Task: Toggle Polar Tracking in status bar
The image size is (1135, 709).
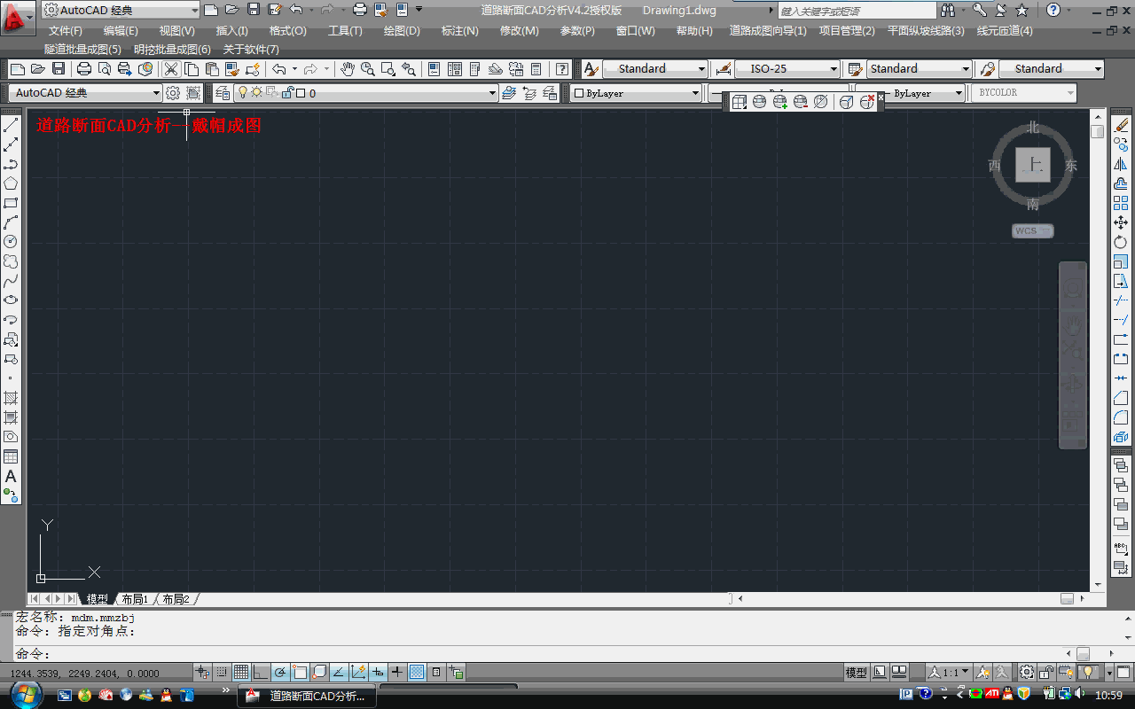Action: point(279,673)
